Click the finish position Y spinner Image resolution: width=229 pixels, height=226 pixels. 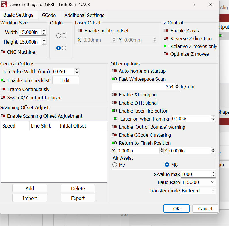coord(213,150)
